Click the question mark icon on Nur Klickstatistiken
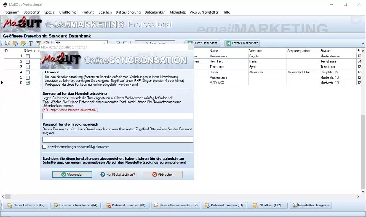The image size is (366, 217). [103, 174]
